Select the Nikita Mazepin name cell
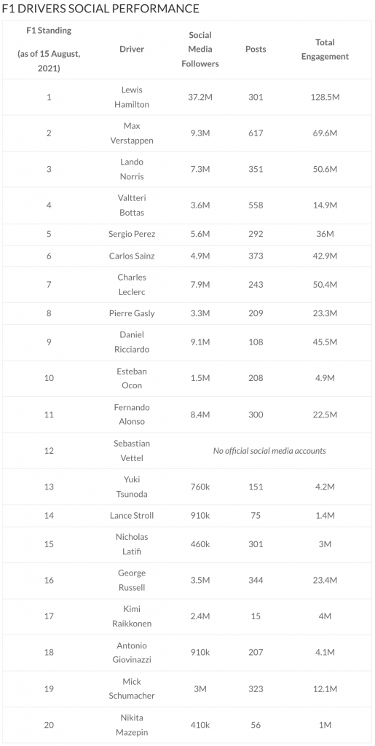375x746 pixels. pyautogui.click(x=132, y=725)
